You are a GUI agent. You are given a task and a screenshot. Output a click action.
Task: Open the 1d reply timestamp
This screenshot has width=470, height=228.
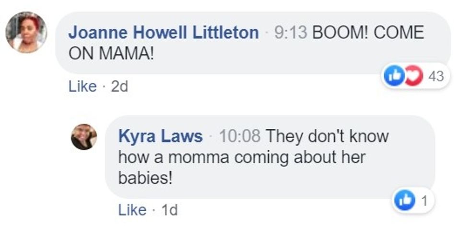(x=169, y=210)
